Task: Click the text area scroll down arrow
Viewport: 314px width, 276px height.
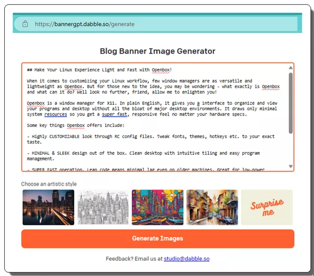Action: (x=291, y=166)
